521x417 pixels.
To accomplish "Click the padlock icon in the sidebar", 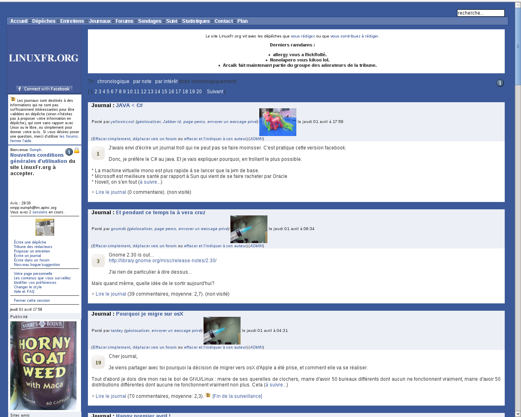I will point(77,151).
